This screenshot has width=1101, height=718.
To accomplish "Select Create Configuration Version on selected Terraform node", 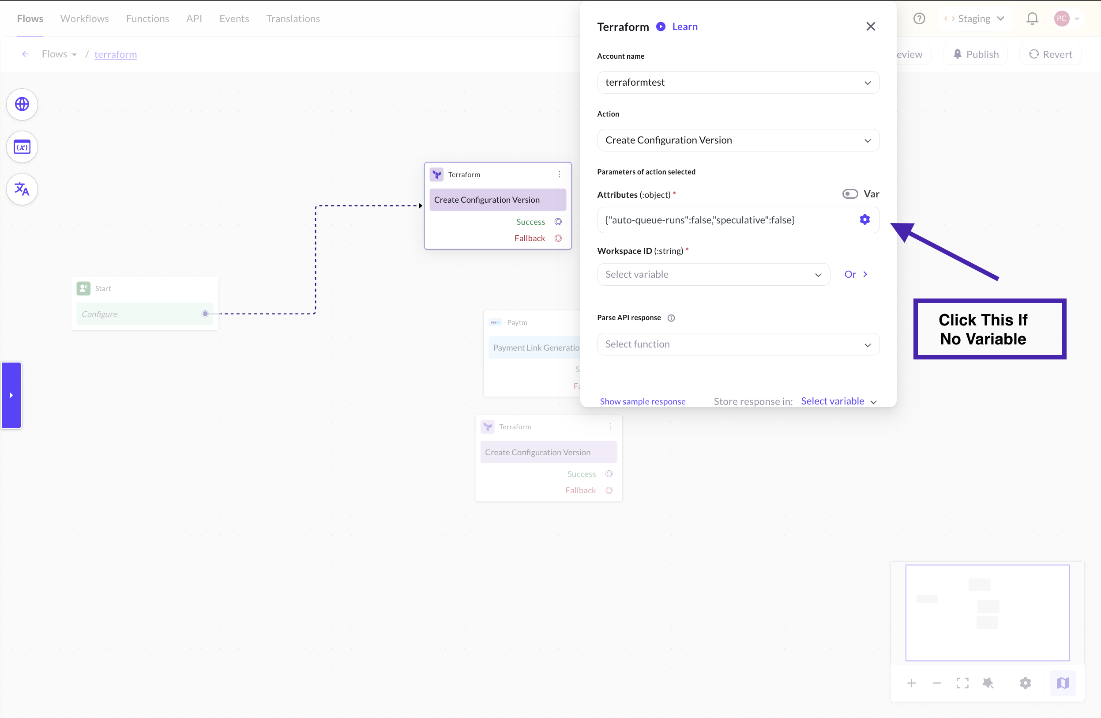I will (x=498, y=200).
